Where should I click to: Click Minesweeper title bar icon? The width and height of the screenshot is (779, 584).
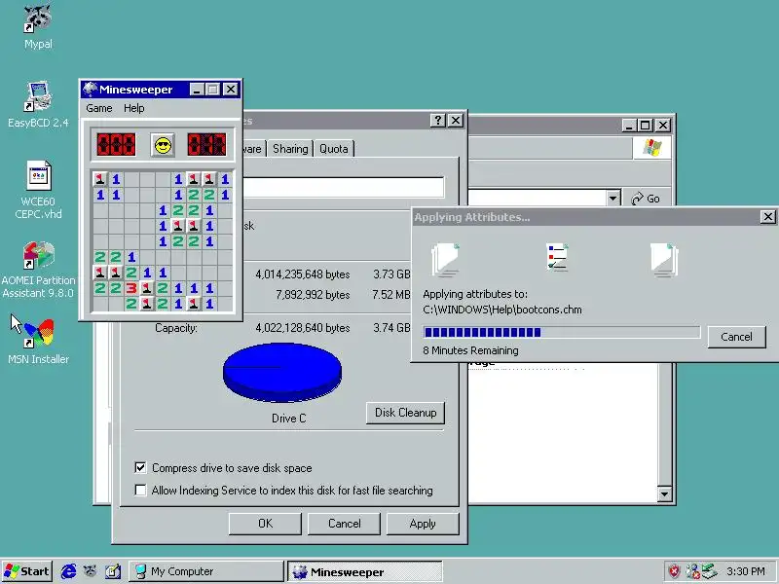pyautogui.click(x=90, y=90)
